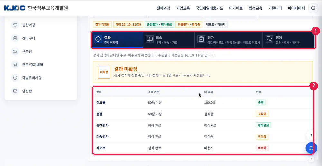Click the 미확정 stamp box
Screen dimensions: 322x166
(104, 72)
